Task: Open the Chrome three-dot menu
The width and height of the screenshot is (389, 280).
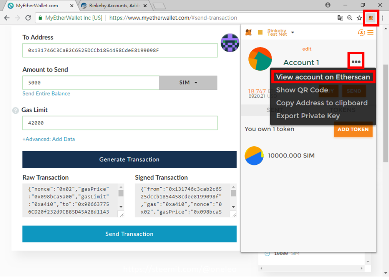Action: point(382,18)
